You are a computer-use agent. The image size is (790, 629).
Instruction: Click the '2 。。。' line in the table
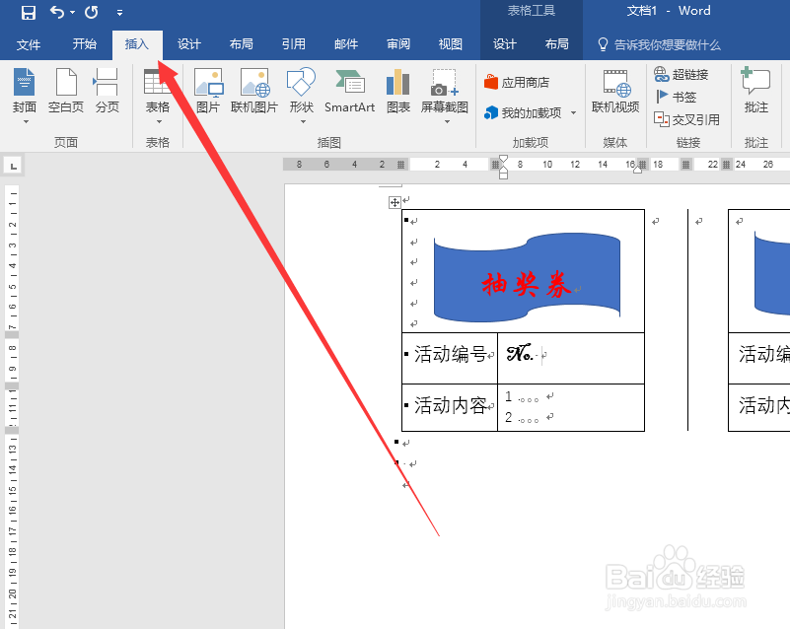522,417
